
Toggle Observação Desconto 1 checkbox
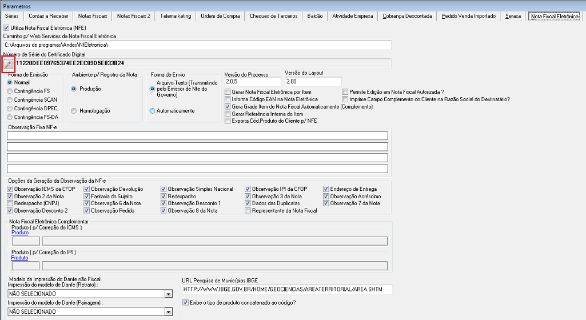164,203
